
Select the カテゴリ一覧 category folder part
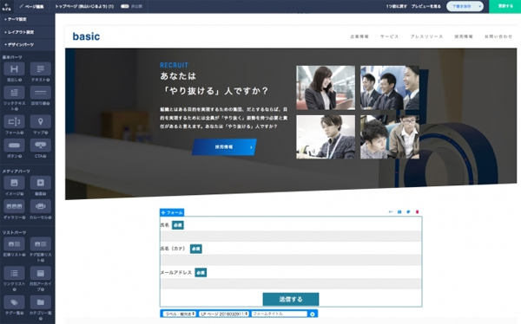(x=40, y=302)
